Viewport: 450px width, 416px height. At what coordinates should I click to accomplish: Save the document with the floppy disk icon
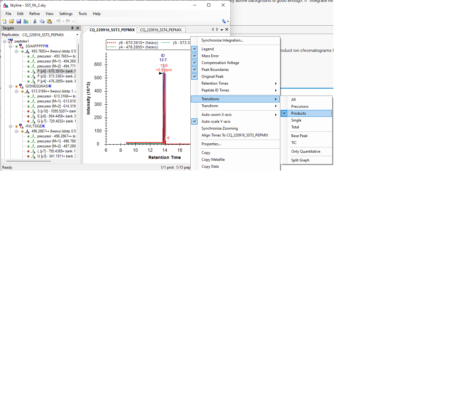(19, 21)
